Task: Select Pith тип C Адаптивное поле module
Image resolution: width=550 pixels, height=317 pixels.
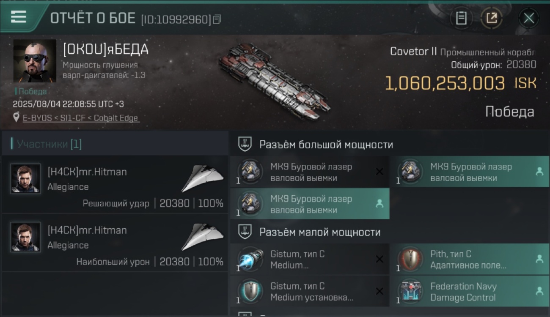Action: [470, 259]
